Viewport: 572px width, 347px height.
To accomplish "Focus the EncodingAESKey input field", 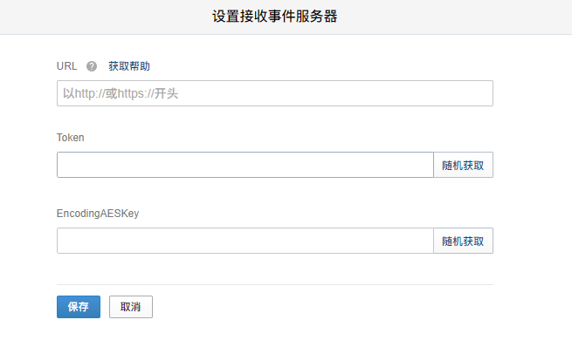I will pyautogui.click(x=245, y=241).
